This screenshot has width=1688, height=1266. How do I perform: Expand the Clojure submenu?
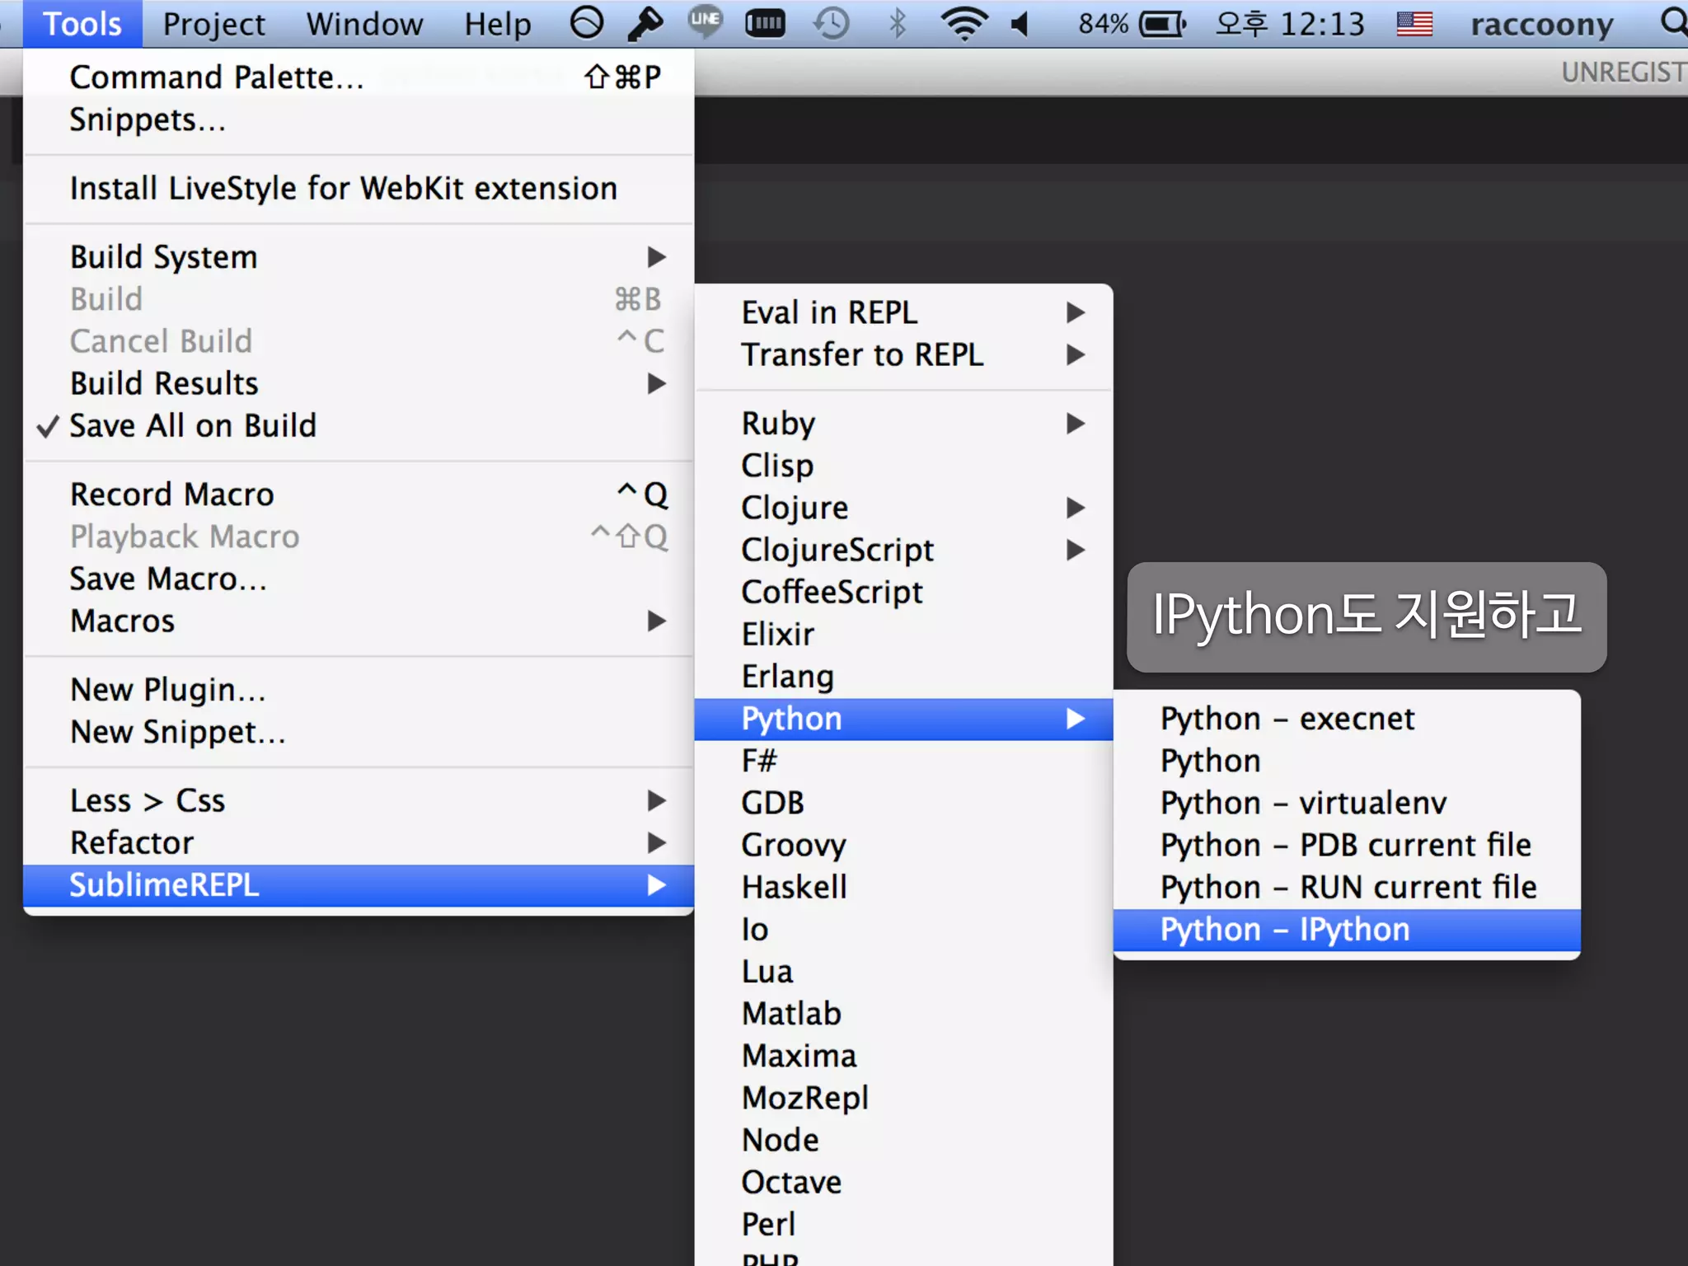tap(904, 508)
